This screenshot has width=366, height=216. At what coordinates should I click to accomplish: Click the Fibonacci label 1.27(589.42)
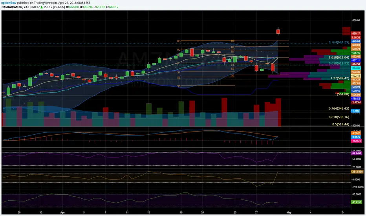coord(340,78)
